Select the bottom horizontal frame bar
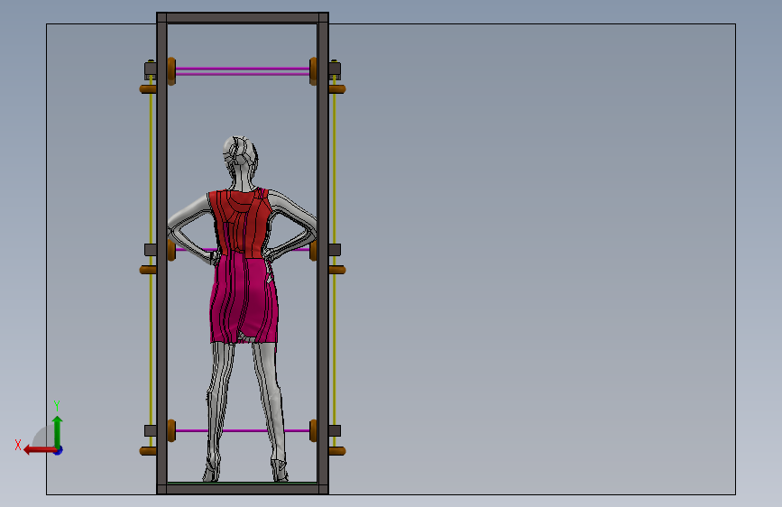The image size is (782, 507). pos(243,489)
